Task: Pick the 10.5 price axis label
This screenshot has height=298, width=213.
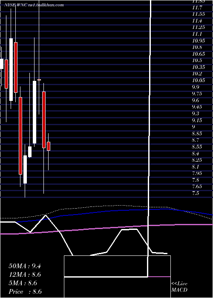Action: click(x=197, y=61)
